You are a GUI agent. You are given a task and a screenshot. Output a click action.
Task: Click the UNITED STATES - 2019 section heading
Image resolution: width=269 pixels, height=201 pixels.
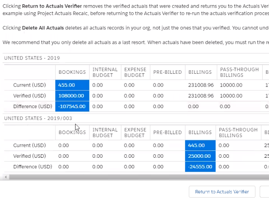pos(32,58)
